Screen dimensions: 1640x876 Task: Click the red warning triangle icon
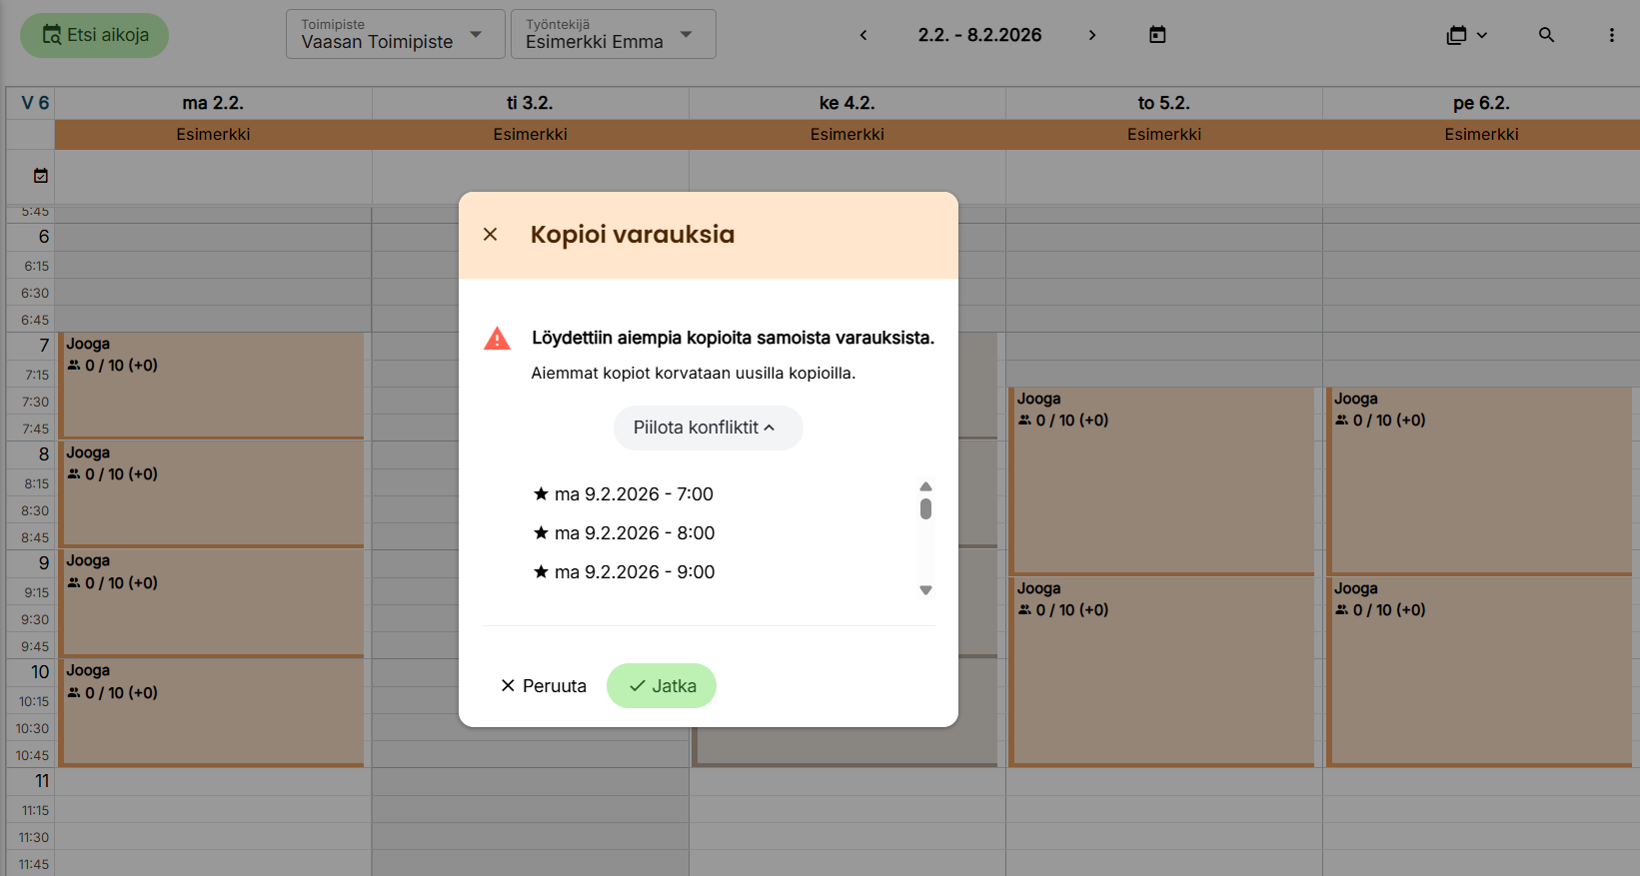tap(497, 339)
